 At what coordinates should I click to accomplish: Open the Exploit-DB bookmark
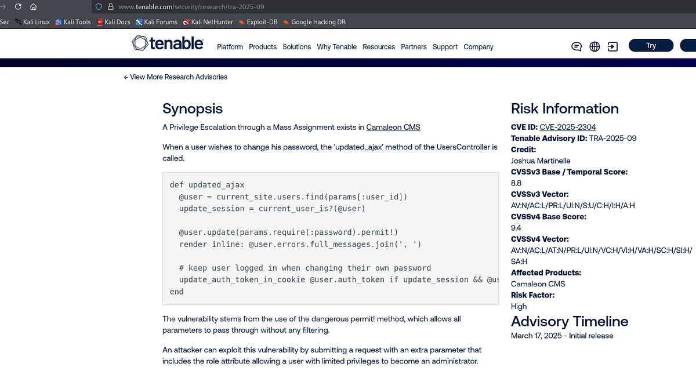259,22
